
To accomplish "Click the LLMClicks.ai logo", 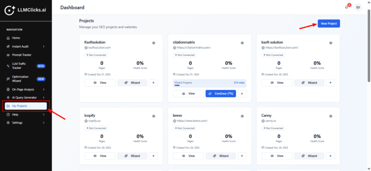I will (26, 10).
